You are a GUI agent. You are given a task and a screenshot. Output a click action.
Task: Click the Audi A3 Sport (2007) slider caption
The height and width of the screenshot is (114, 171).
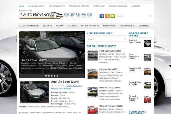click(x=34, y=60)
